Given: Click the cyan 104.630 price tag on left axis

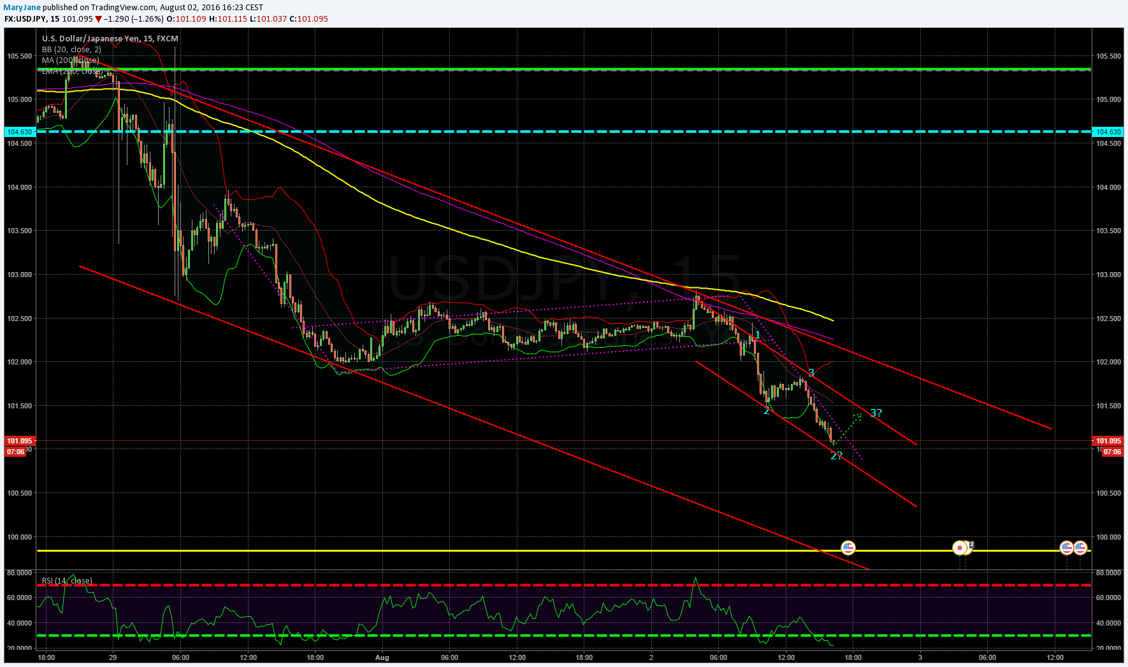Looking at the screenshot, I should (19, 132).
